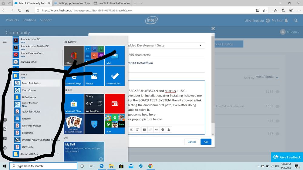Image resolution: width=303 pixels, height=170 pixels.
Task: Click the code snippet toolbar icon
Action: coord(157,129)
